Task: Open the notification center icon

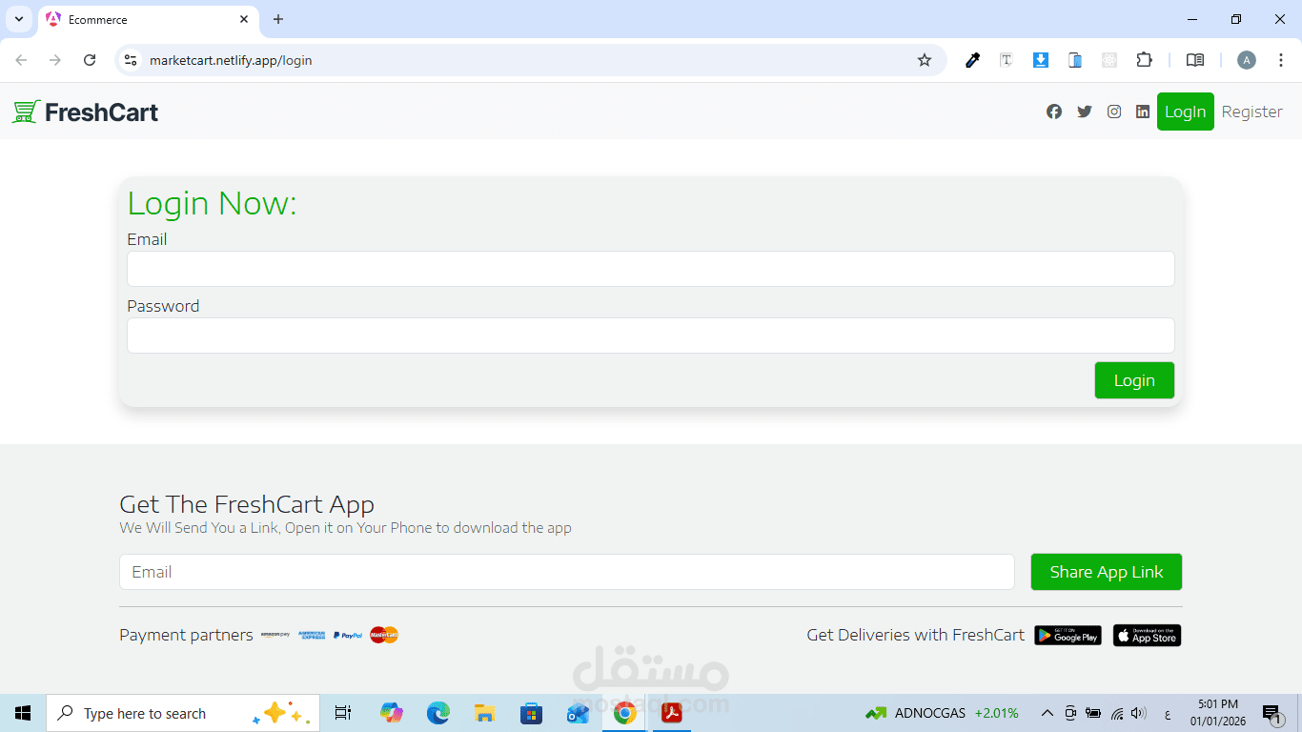Action: pos(1271,713)
